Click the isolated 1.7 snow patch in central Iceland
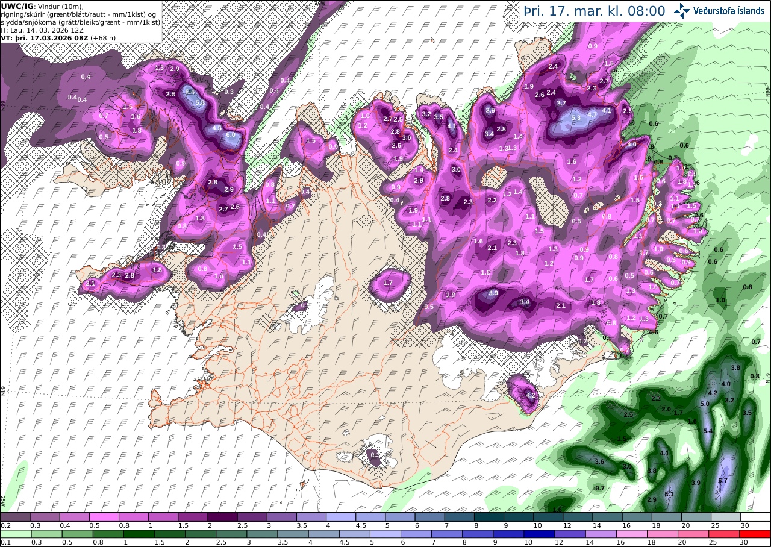This screenshot has width=771, height=547. [x=389, y=283]
